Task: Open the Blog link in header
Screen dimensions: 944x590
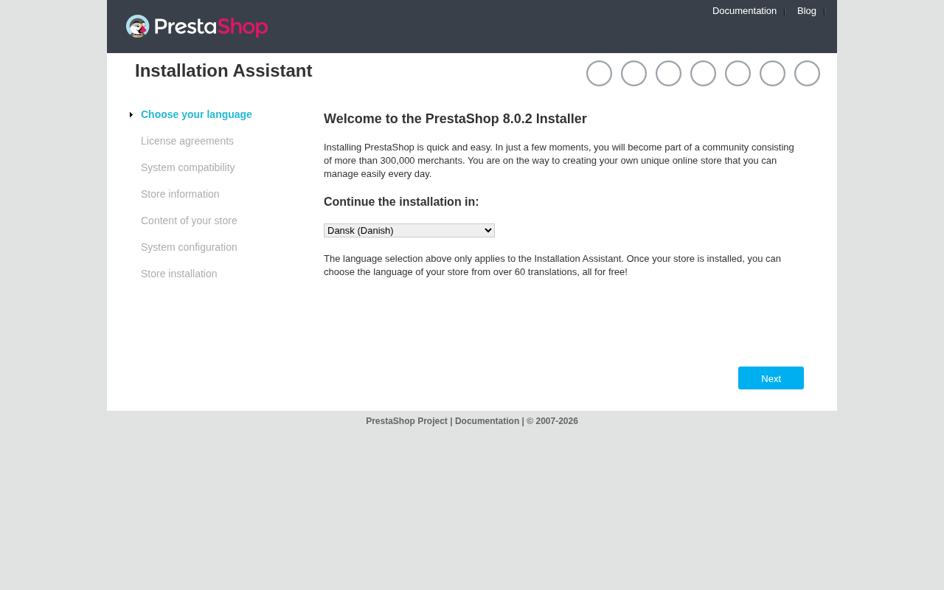Action: (807, 11)
